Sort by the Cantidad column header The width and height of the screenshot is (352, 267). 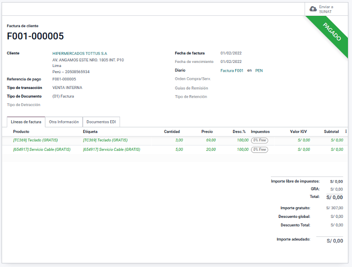coord(171,131)
